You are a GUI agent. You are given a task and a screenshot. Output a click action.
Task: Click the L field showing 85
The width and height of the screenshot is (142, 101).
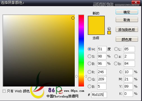tap(129, 49)
